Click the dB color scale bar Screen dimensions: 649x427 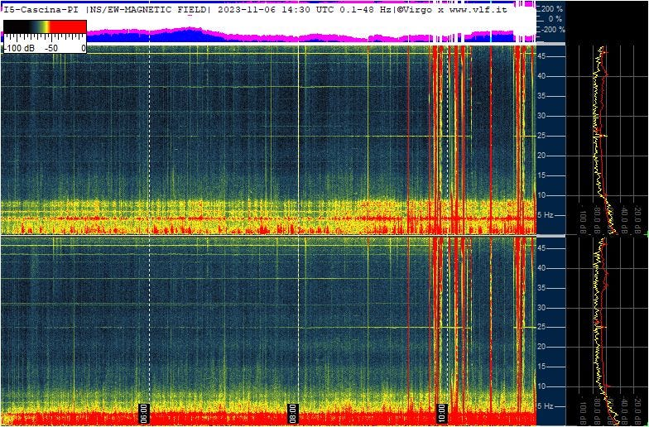45,26
